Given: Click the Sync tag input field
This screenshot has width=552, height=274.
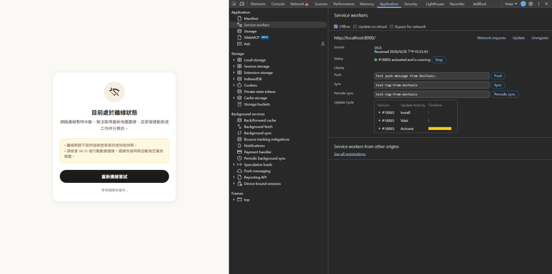Looking at the screenshot, I should click(x=432, y=85).
